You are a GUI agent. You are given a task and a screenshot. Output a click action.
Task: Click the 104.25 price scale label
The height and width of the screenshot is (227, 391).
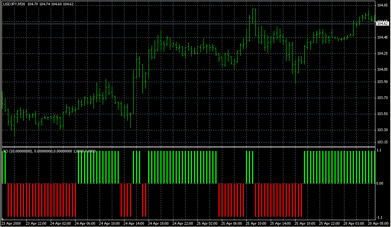383,54
